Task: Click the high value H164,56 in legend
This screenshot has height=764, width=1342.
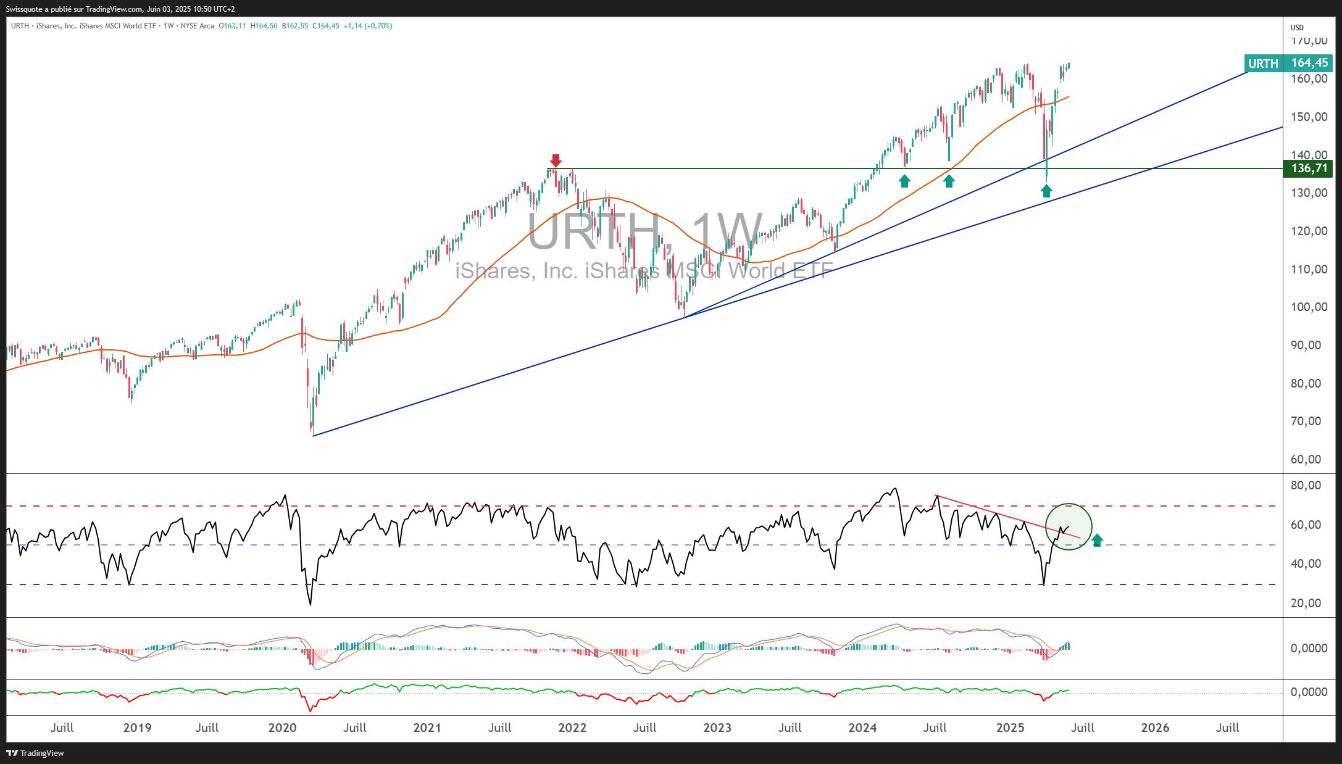Action: click(264, 26)
